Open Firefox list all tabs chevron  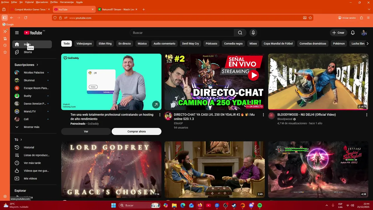tap(369, 9)
